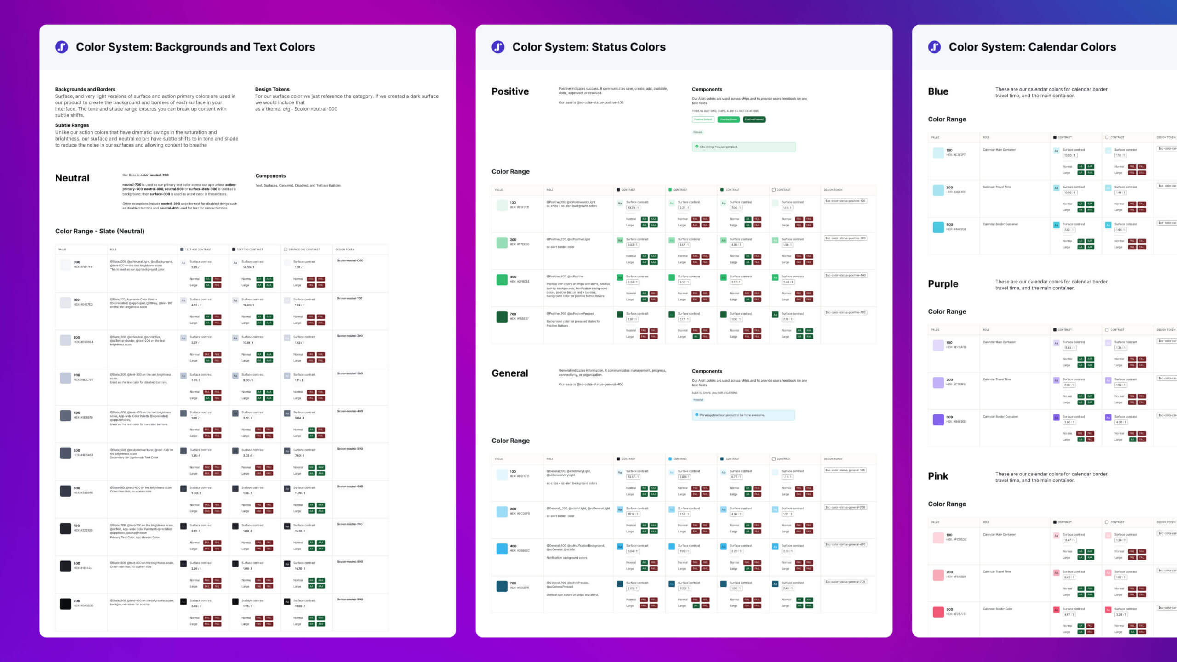Toggle empty Contrast checkbox in Positive color table
Image resolution: width=1177 pixels, height=662 pixels.
point(774,190)
